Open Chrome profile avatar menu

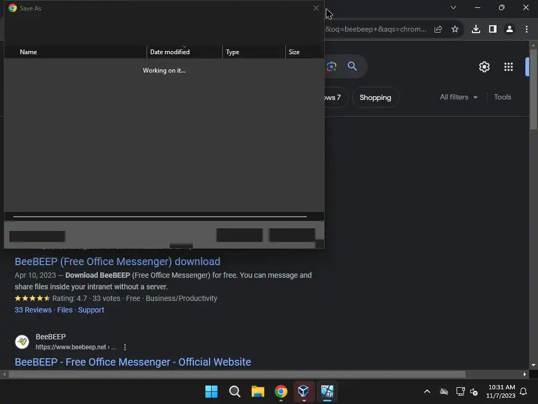pos(510,29)
